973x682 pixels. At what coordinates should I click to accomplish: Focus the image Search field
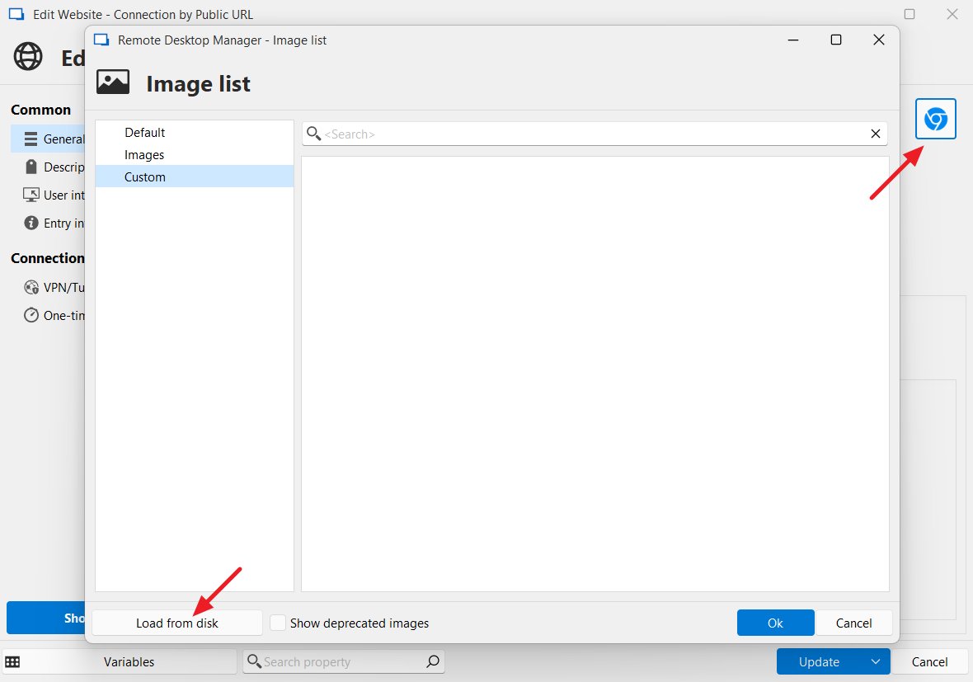coord(594,134)
